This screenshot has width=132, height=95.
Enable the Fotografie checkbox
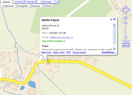click(x=17, y=6)
